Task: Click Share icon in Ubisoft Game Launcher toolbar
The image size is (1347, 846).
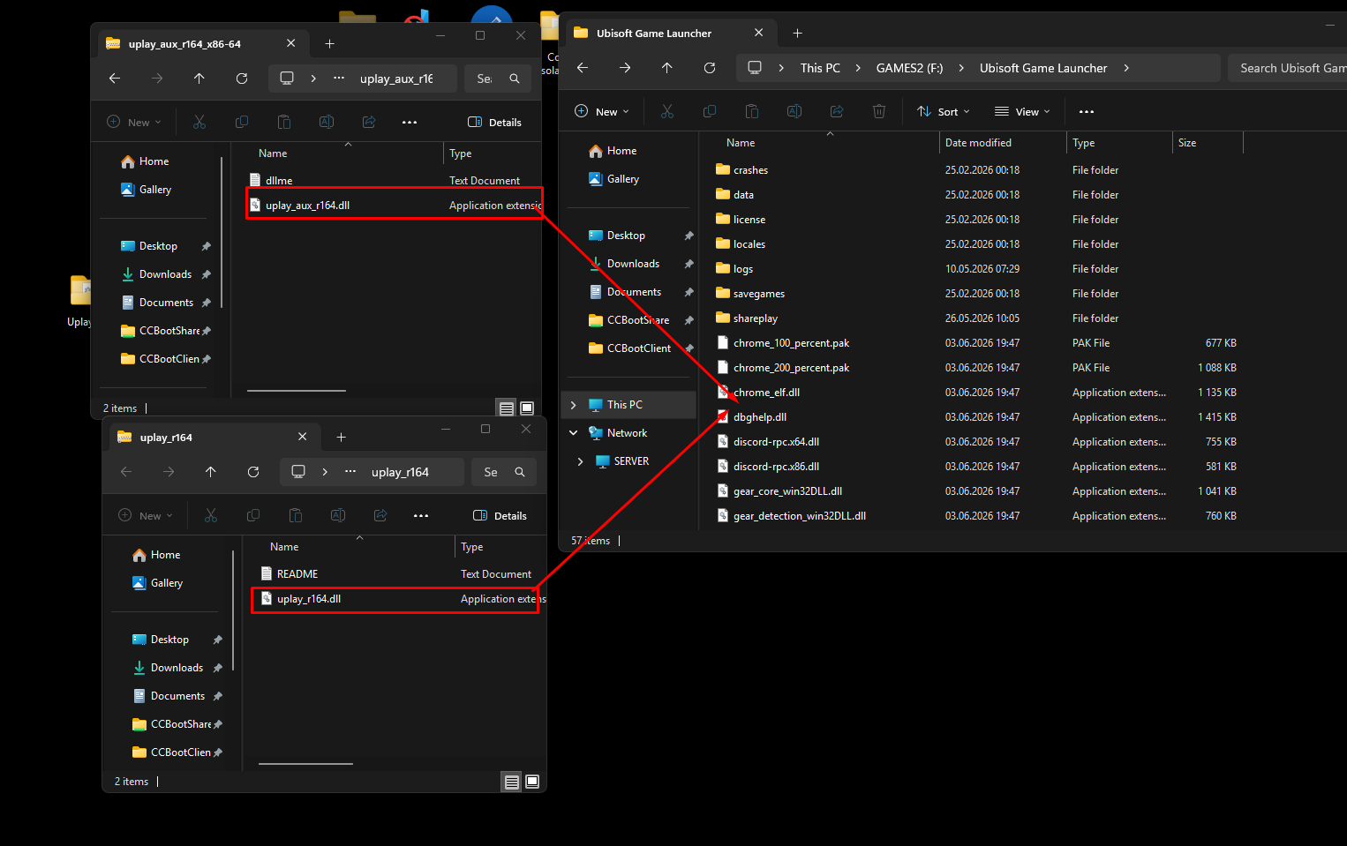Action: pyautogui.click(x=837, y=111)
